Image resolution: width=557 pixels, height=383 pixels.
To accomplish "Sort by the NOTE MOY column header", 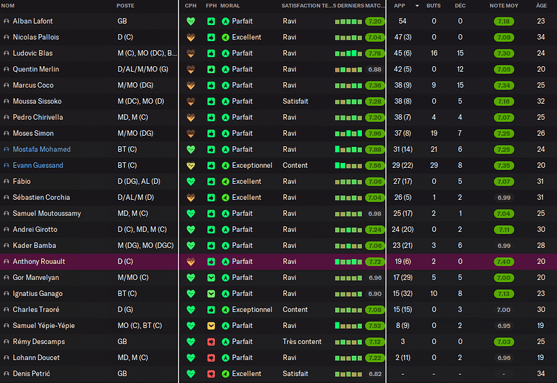I will (x=502, y=6).
